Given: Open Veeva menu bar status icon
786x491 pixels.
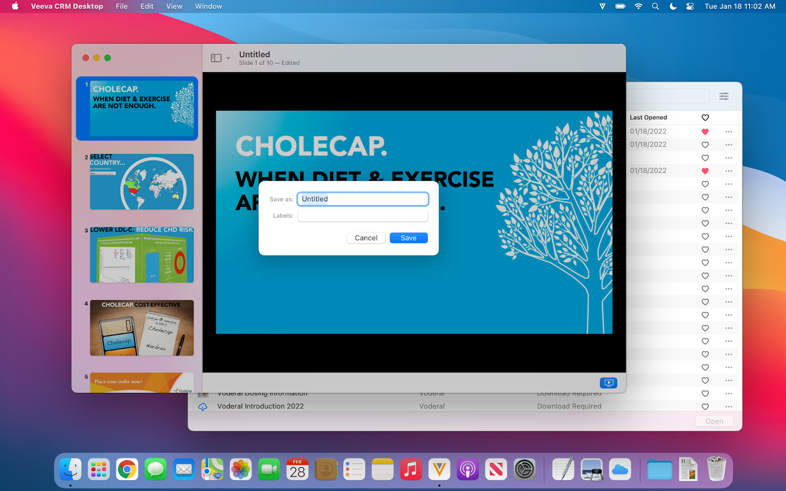Looking at the screenshot, I should (602, 6).
